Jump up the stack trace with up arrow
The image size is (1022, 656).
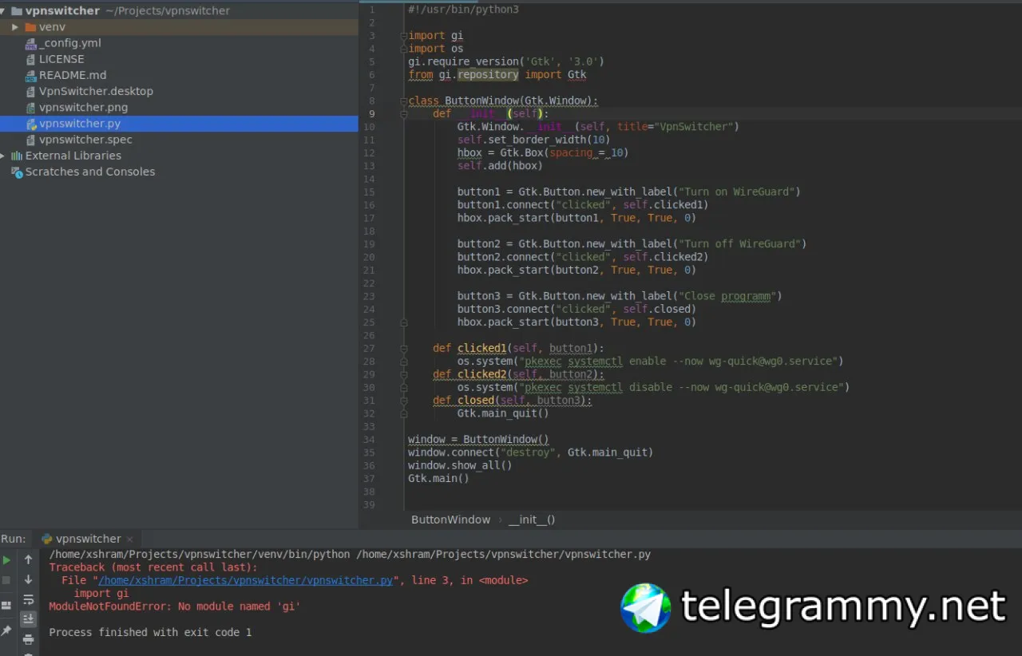coord(29,560)
